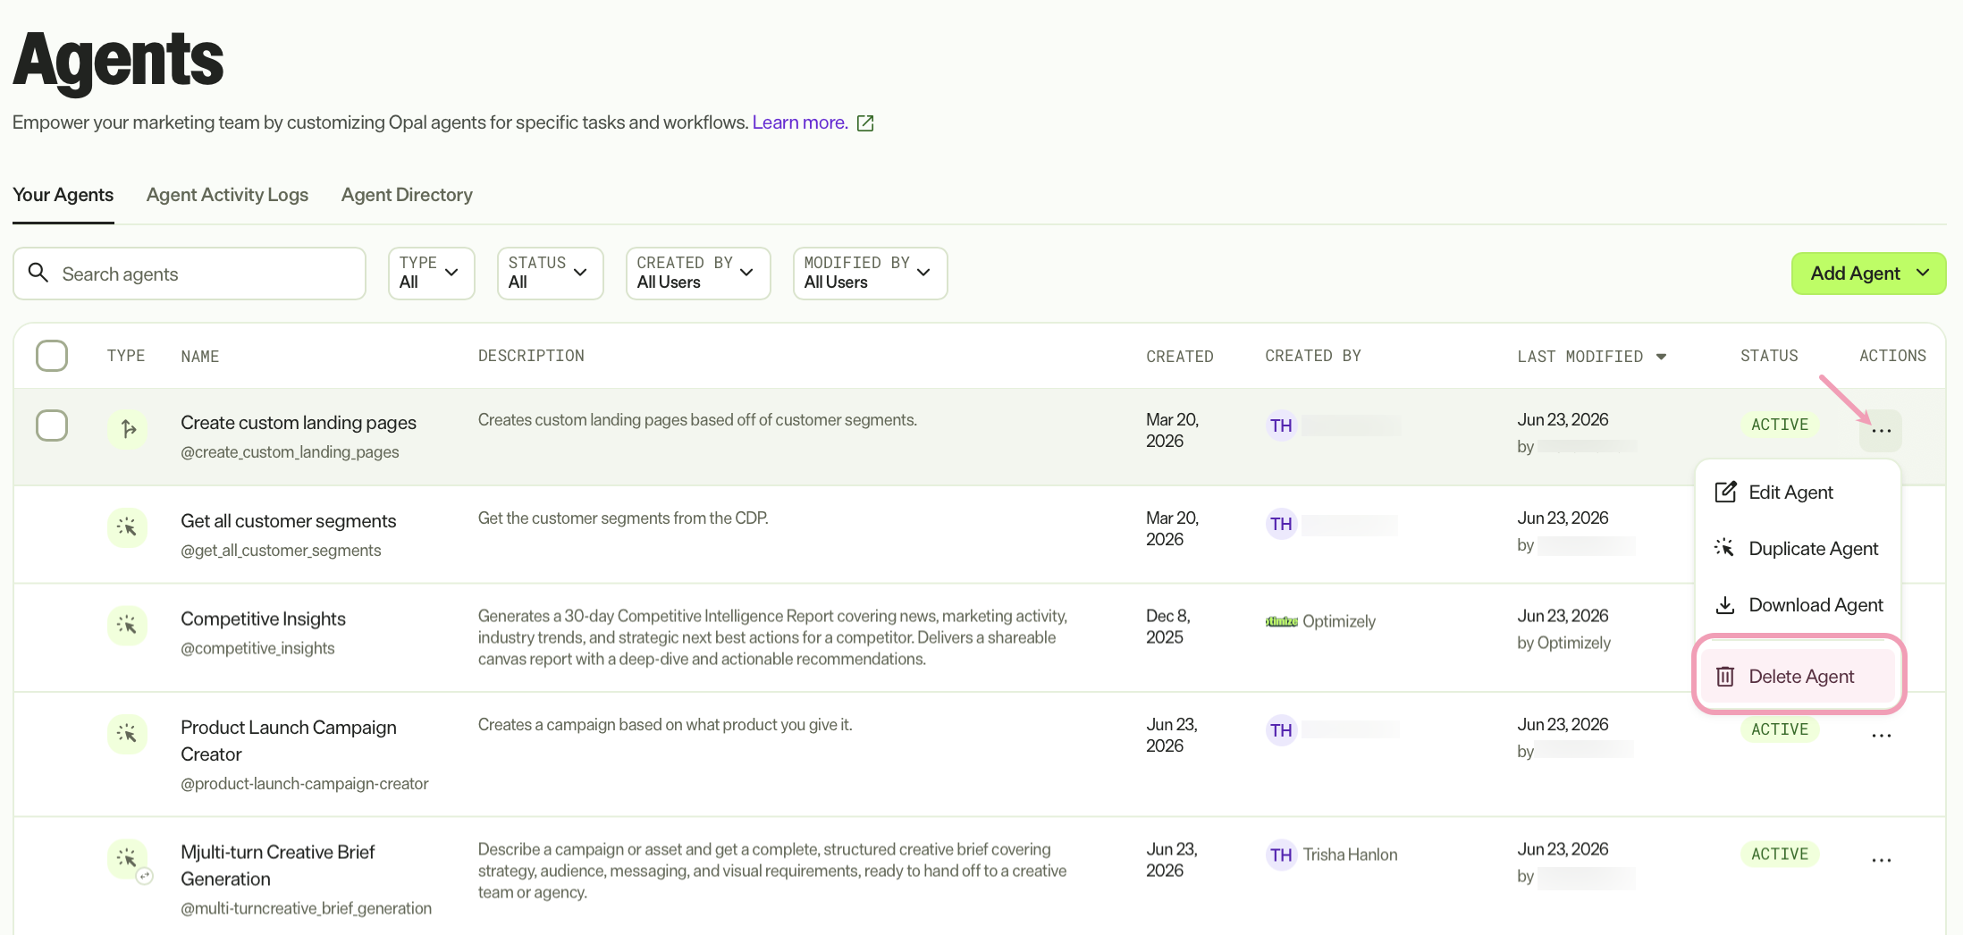Click the Name column header

(x=200, y=357)
